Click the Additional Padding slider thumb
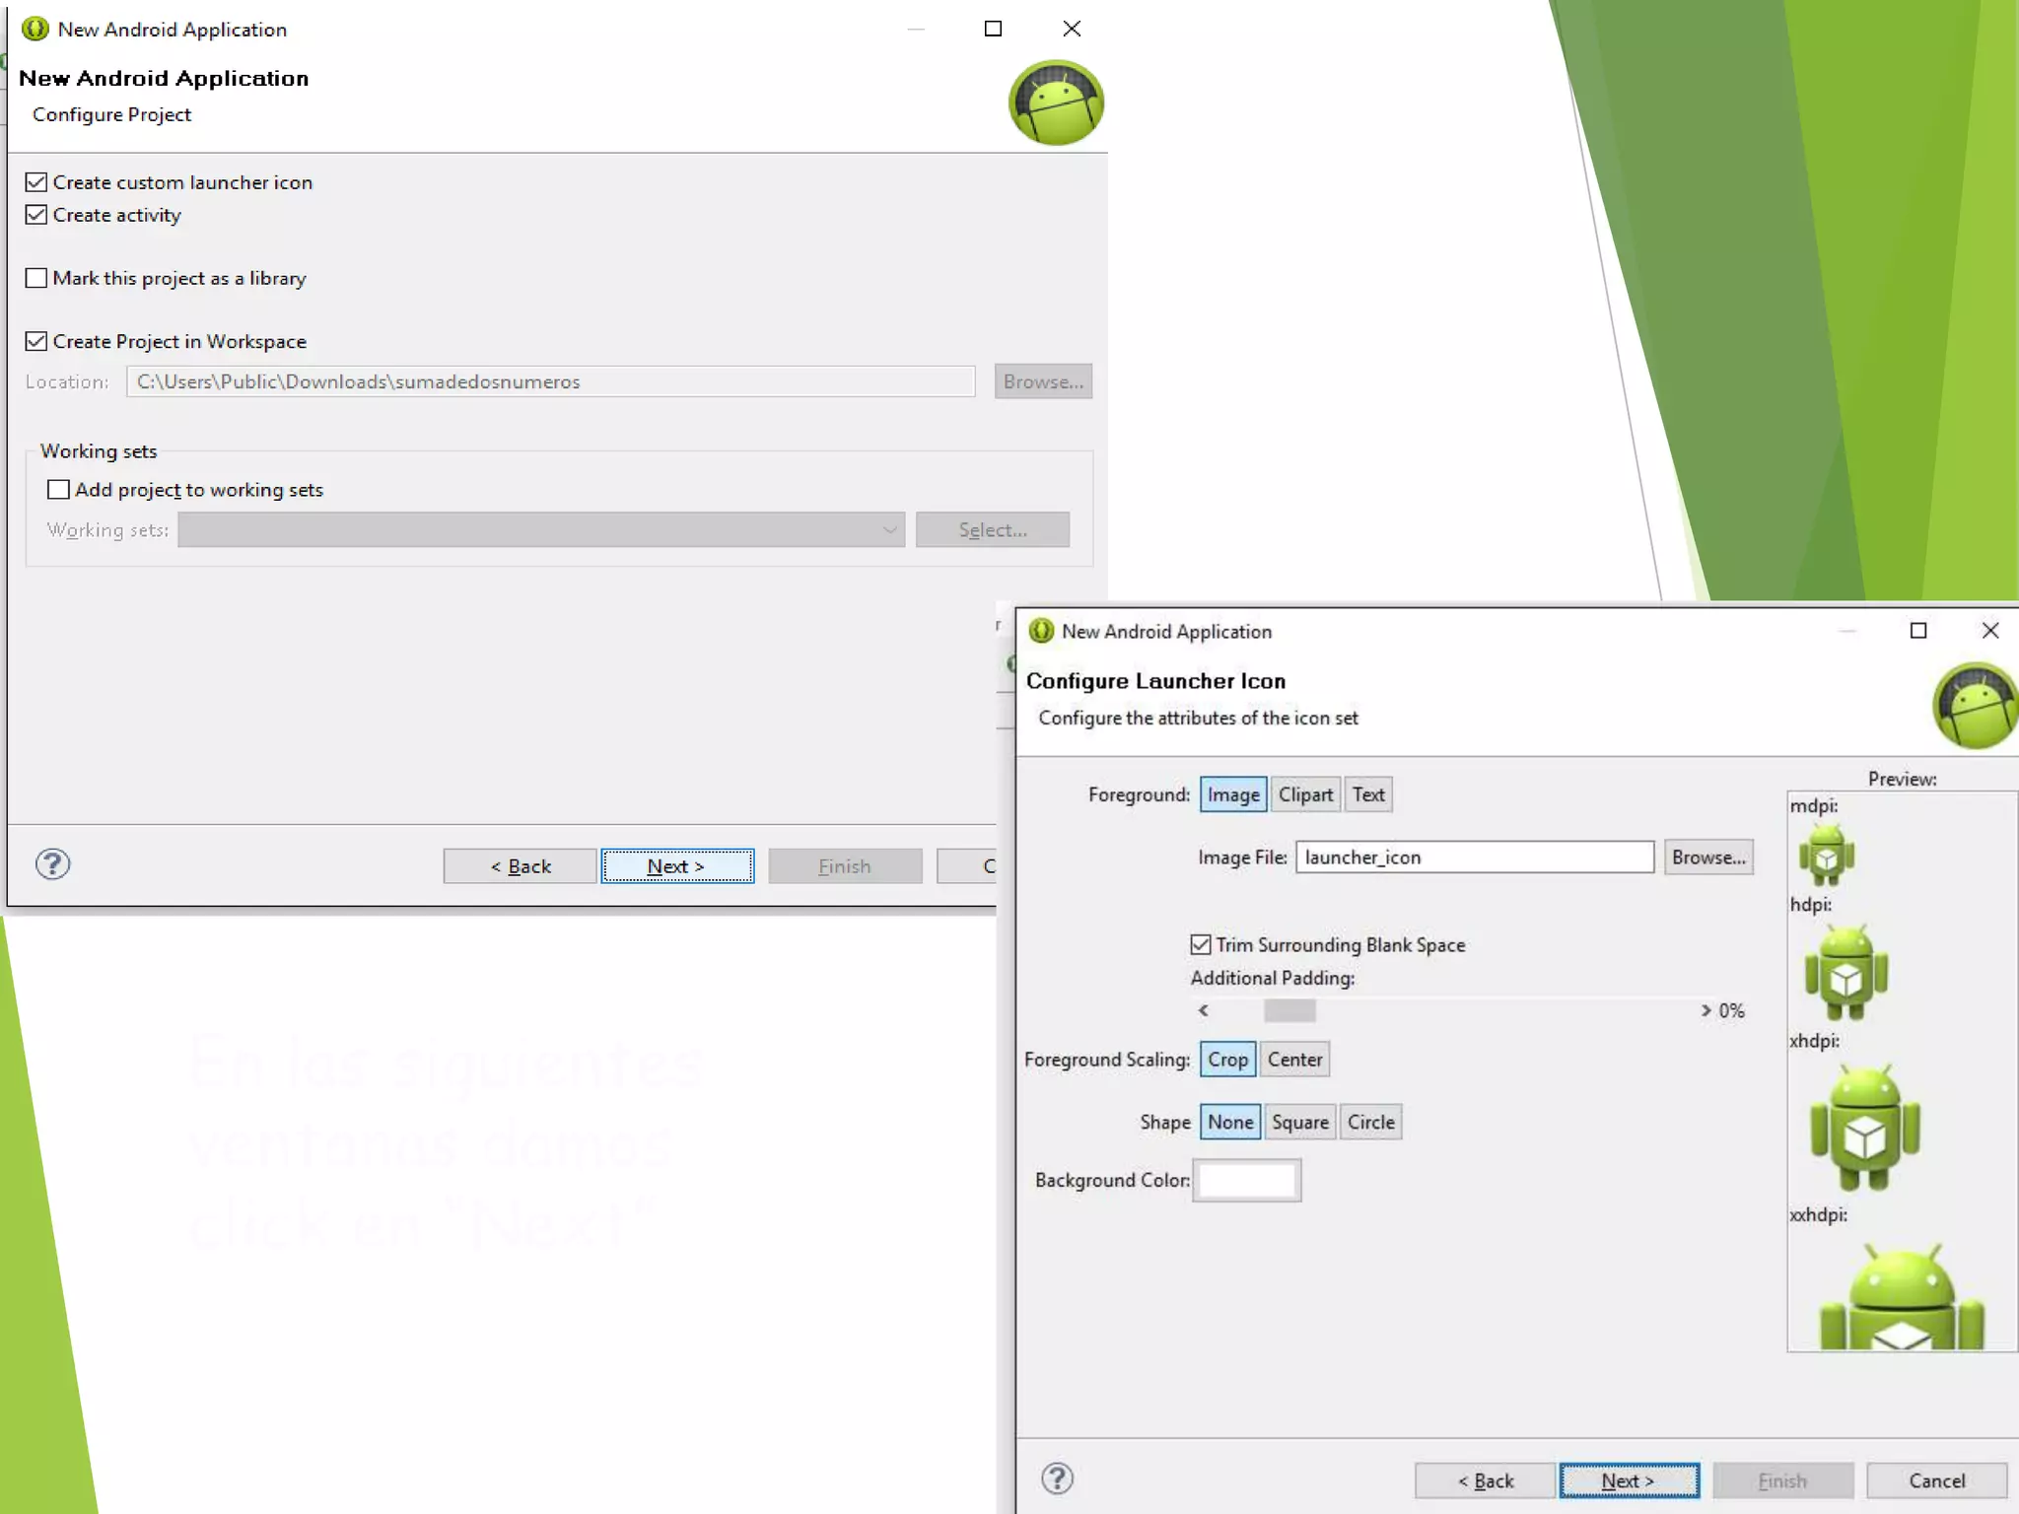This screenshot has height=1514, width=2019. 1289,1010
